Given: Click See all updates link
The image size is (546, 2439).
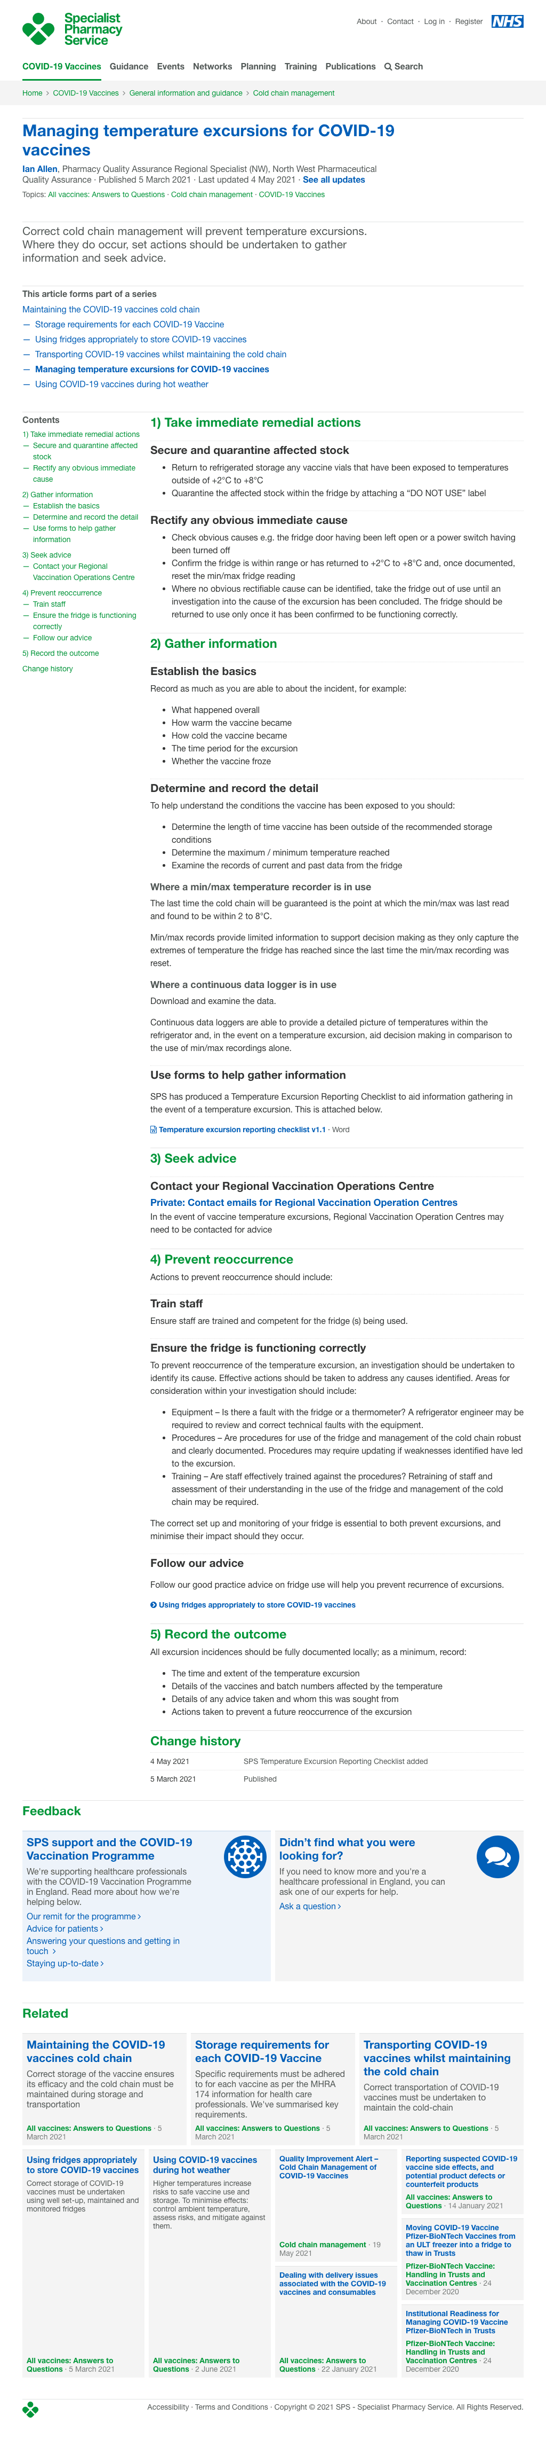Looking at the screenshot, I should tap(333, 180).
